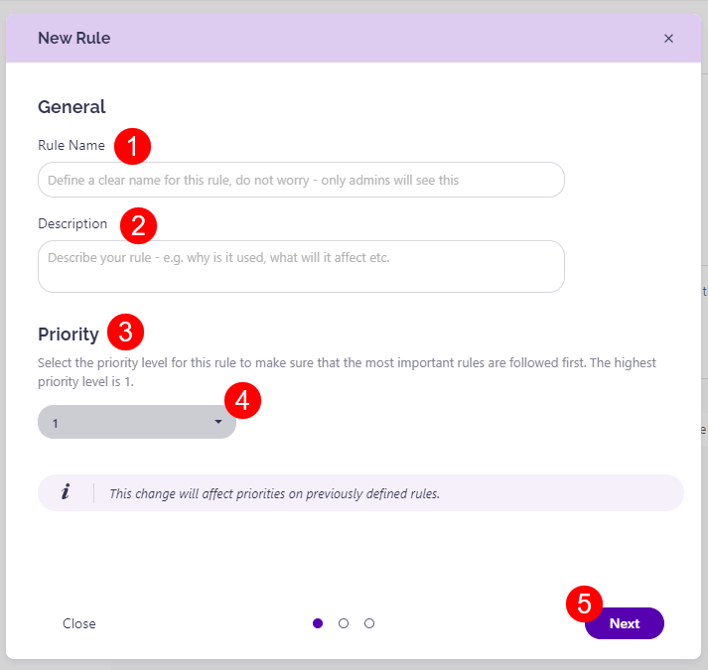Click the info icon in the notice banner
The width and height of the screenshot is (708, 670).
pos(66,492)
